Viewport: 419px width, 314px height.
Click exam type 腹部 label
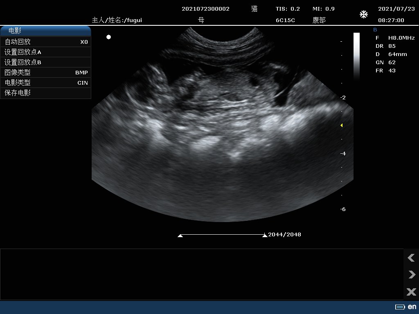pyautogui.click(x=319, y=20)
